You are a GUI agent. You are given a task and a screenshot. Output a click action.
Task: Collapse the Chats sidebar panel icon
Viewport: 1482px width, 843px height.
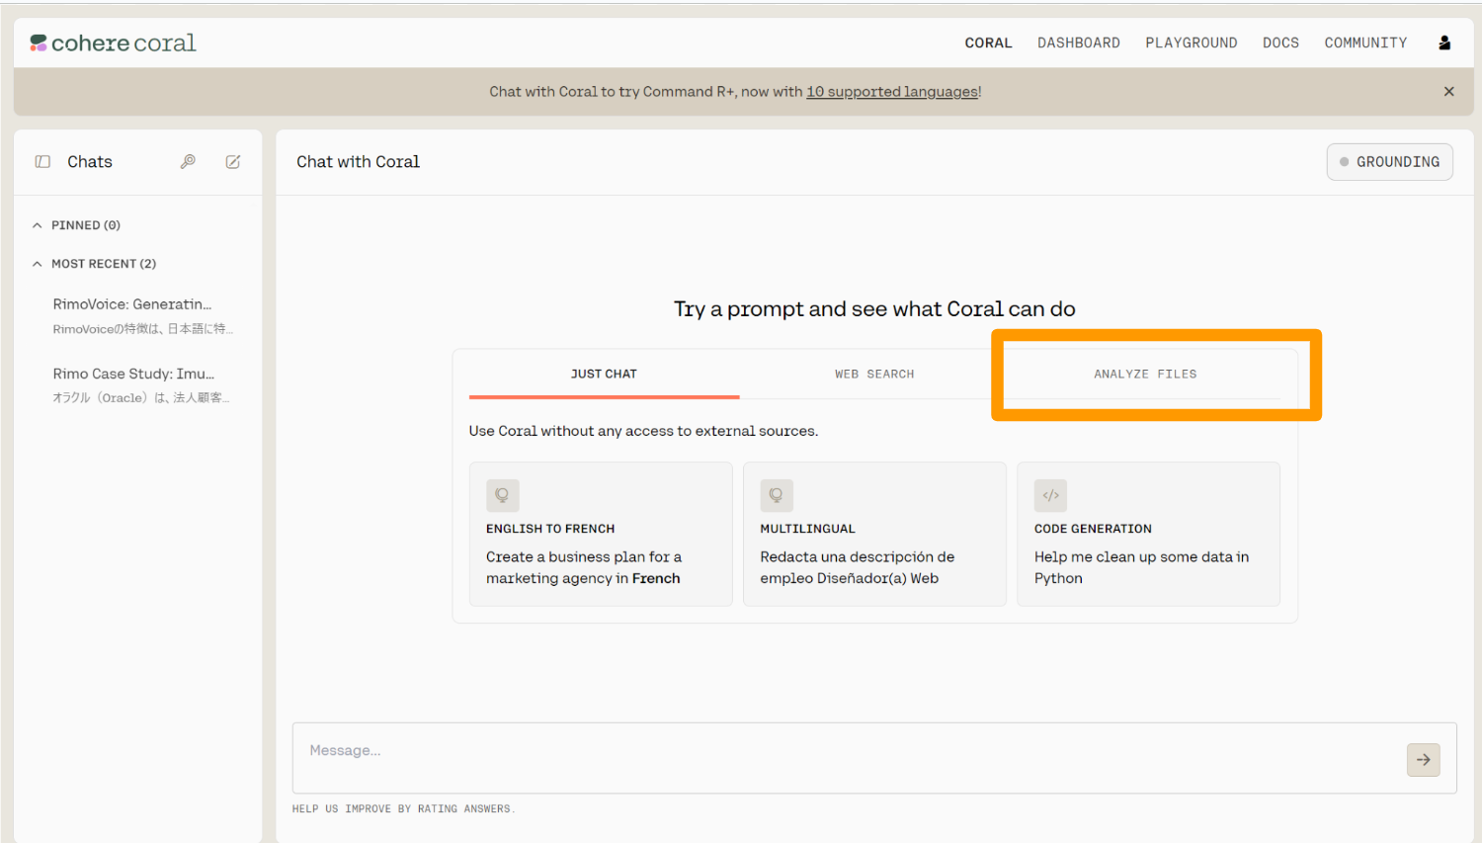click(42, 162)
